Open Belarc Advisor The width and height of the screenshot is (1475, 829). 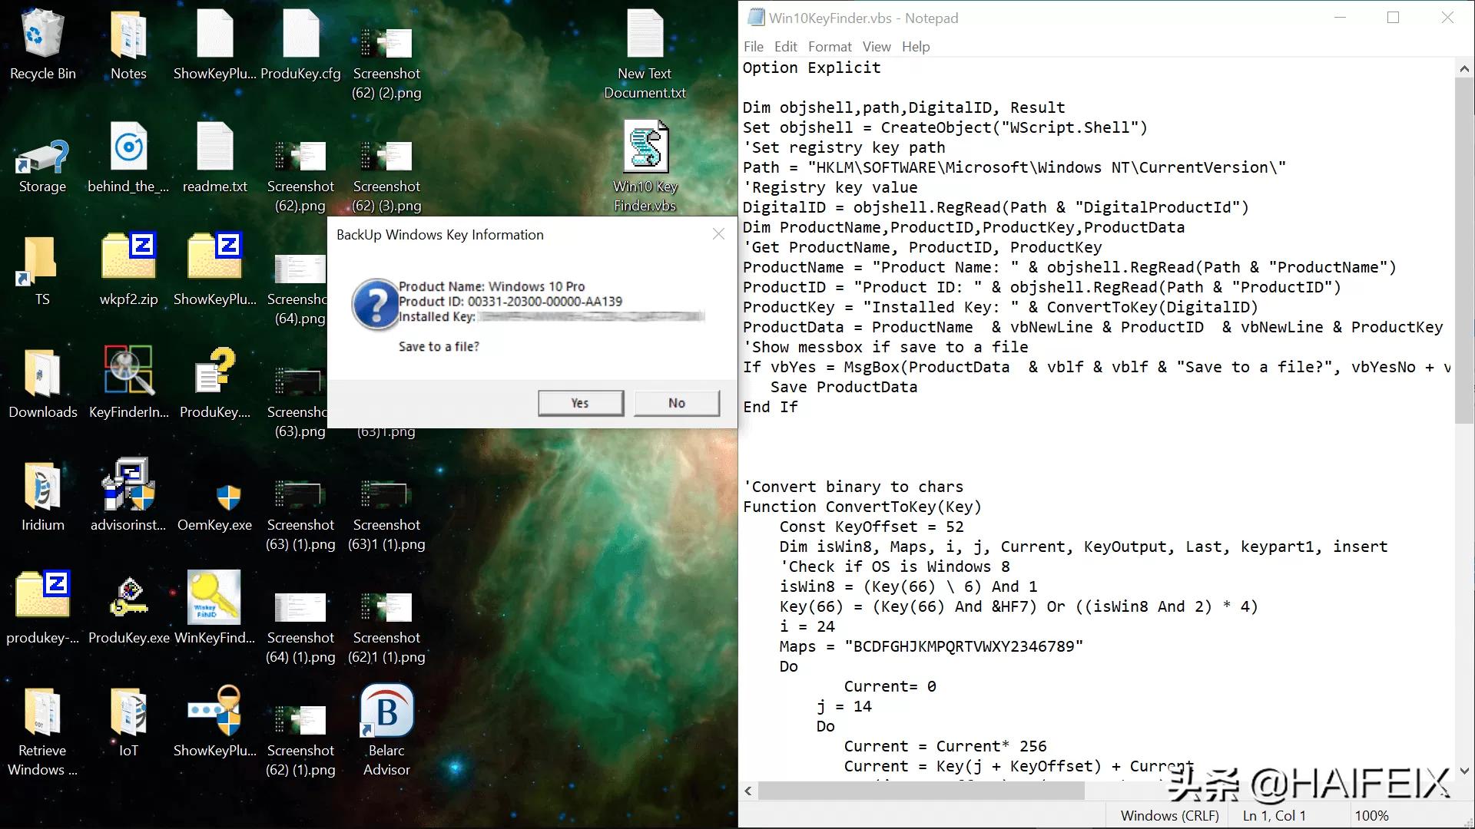pyautogui.click(x=386, y=710)
